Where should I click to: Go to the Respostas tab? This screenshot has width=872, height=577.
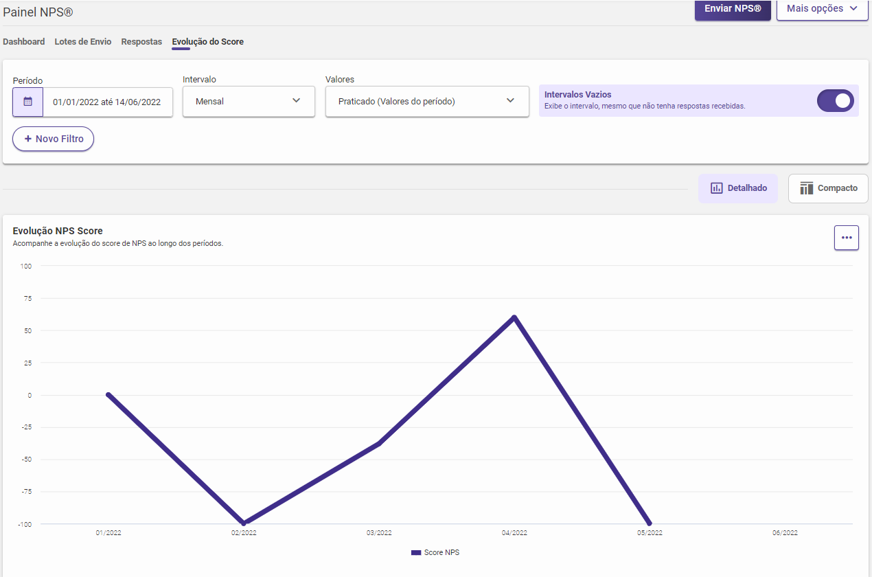pos(141,42)
